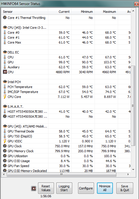Click the HGST drive failure status gauge icon
Image resolution: width=139 pixels, height=199 pixels.
coord(5,116)
